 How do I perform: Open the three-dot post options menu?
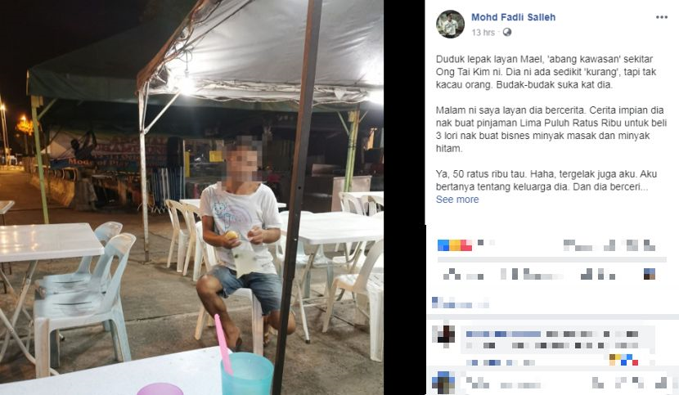[661, 17]
